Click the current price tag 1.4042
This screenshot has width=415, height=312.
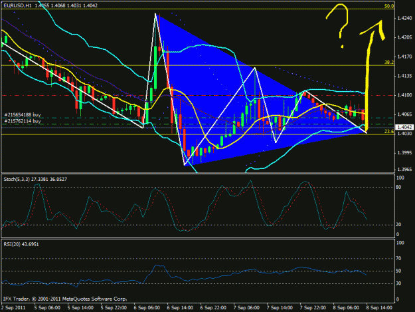click(404, 127)
